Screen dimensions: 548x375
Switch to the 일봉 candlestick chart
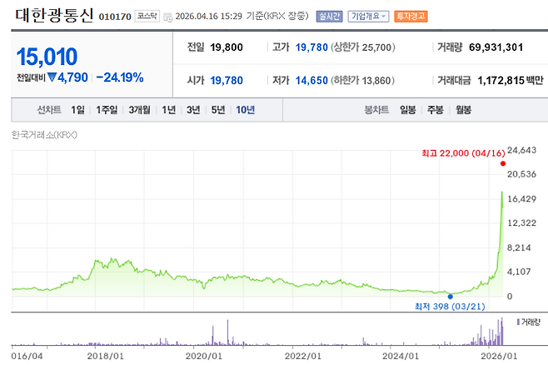click(408, 110)
